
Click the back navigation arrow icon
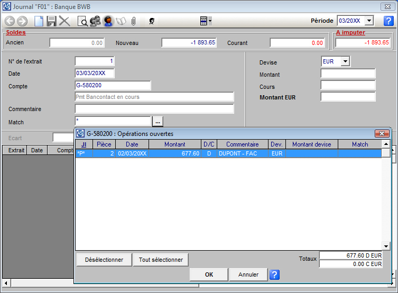click(x=10, y=21)
